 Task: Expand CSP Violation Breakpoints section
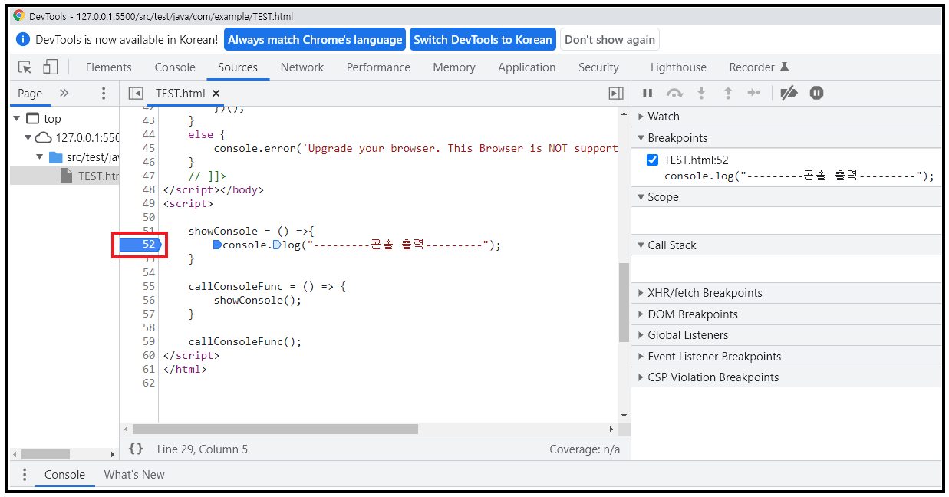click(786, 377)
